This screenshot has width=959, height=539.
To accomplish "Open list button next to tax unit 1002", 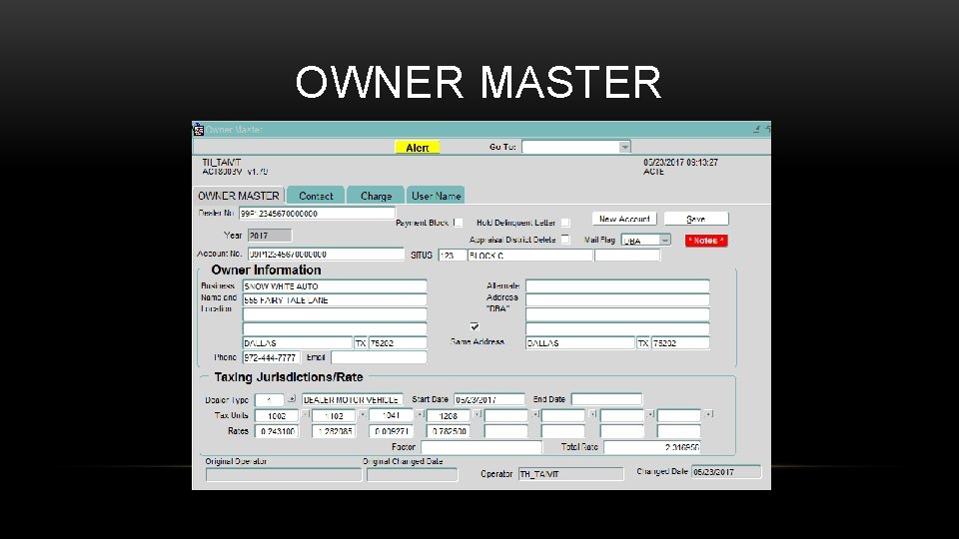I will click(306, 414).
